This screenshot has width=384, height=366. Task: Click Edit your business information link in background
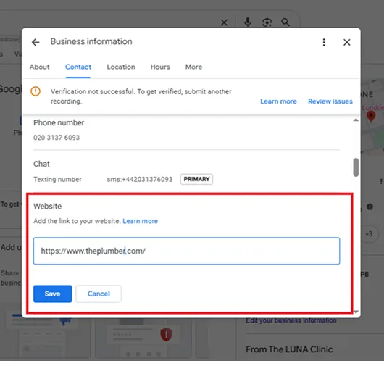[x=291, y=320]
